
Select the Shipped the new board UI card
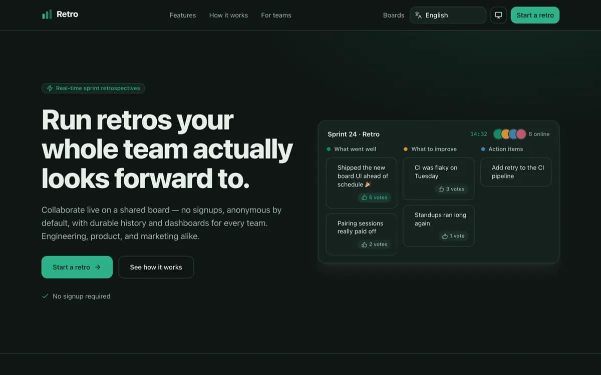point(362,183)
